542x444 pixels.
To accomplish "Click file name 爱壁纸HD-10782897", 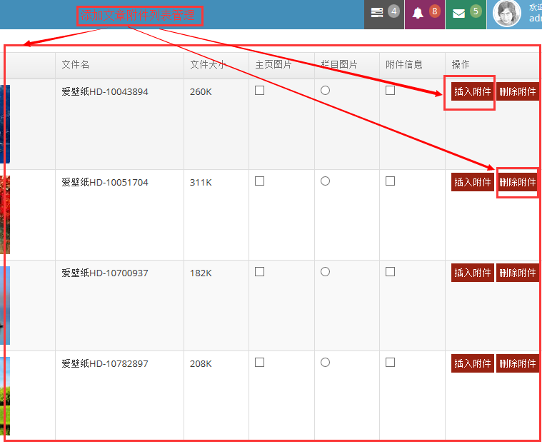I will click(x=105, y=363).
